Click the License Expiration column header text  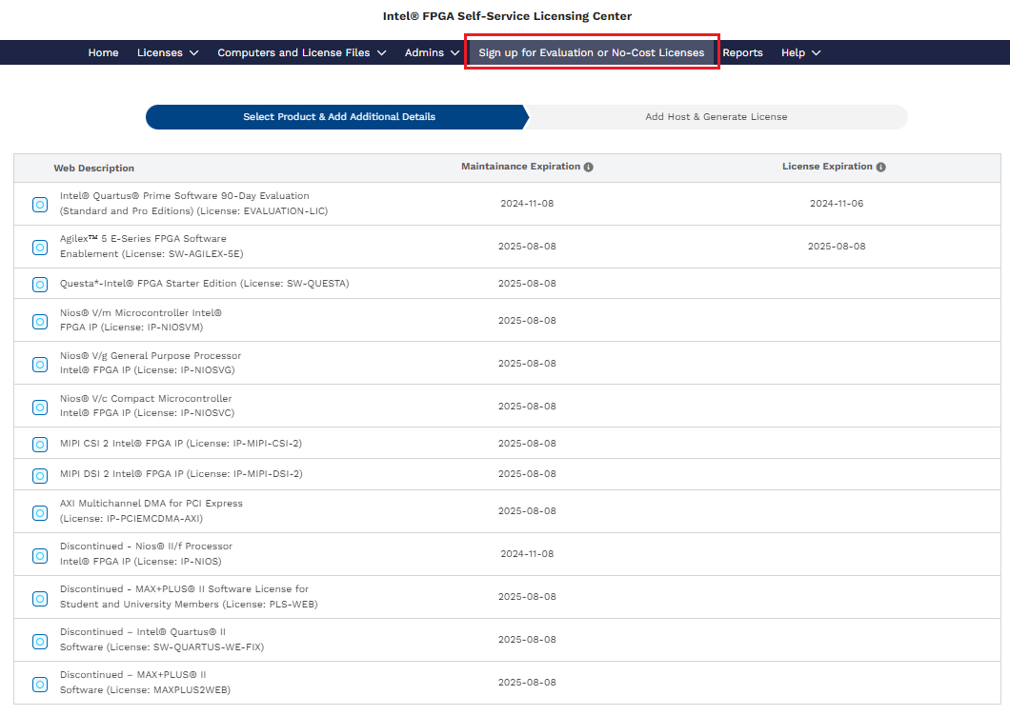coord(827,166)
